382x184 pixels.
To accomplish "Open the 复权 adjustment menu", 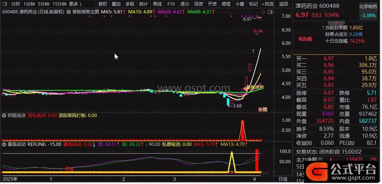I will coord(102,4).
